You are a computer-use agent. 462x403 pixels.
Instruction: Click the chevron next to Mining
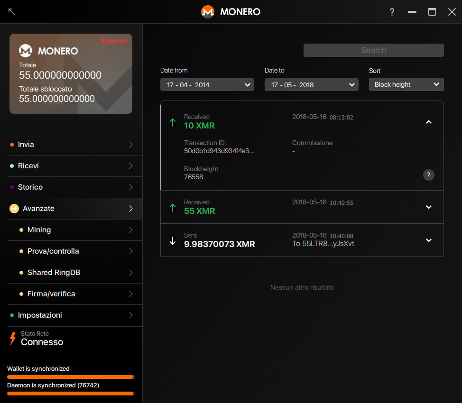[131, 230]
